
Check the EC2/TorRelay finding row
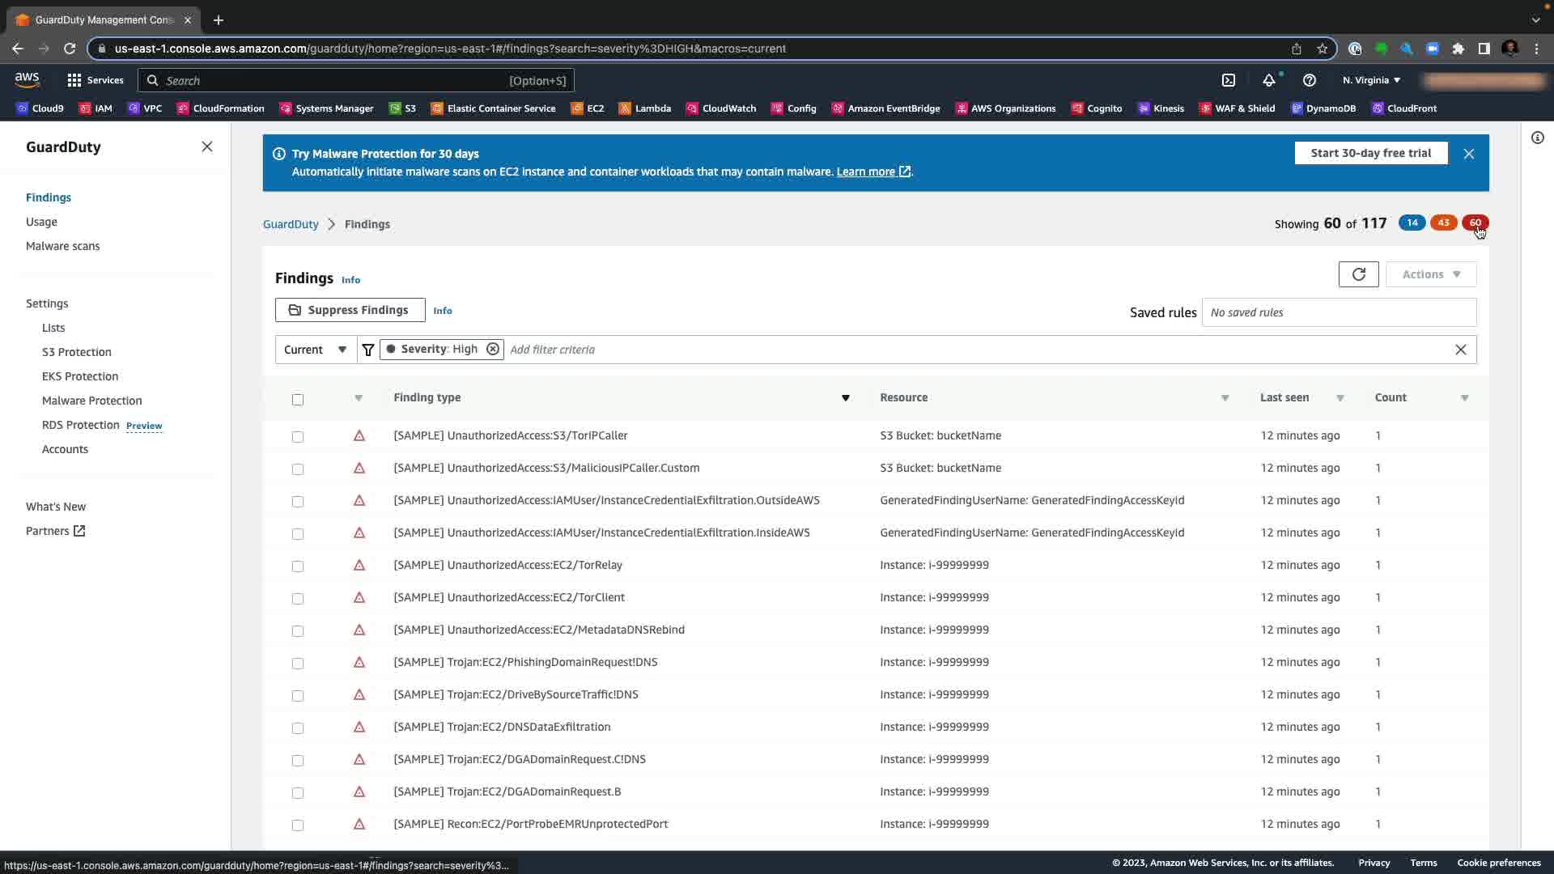[298, 566]
